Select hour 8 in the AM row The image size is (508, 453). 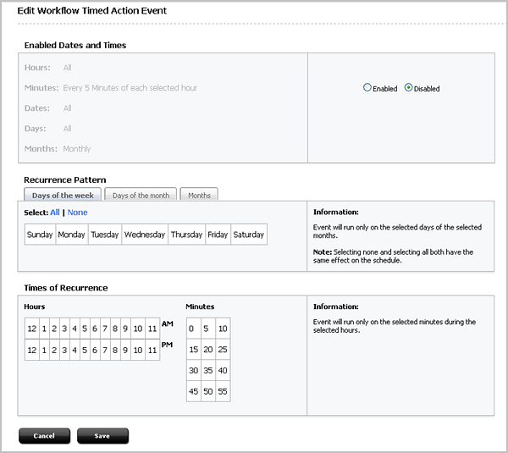click(114, 329)
